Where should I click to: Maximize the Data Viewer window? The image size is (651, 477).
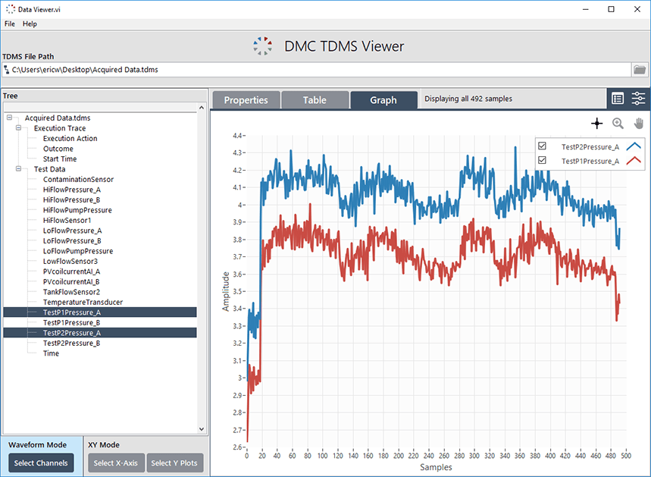611,9
